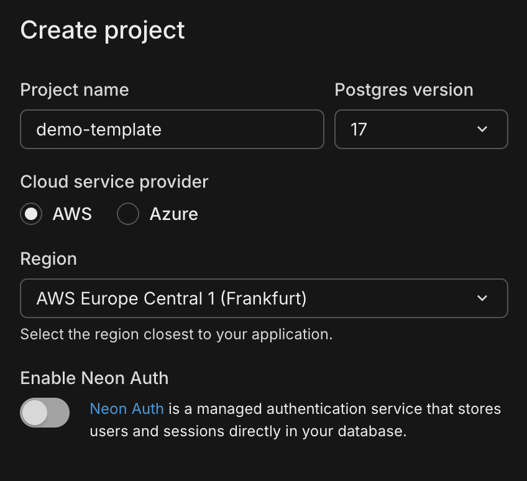Click the "demo-template" text in the name field

(x=99, y=129)
